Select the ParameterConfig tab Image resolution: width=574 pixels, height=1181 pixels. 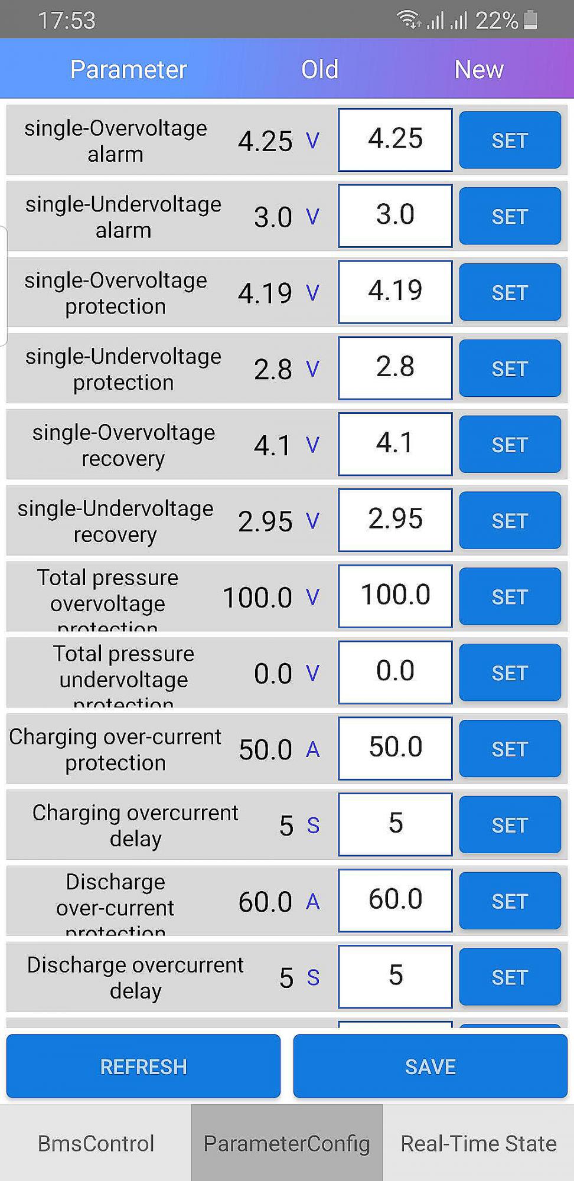(287, 1143)
